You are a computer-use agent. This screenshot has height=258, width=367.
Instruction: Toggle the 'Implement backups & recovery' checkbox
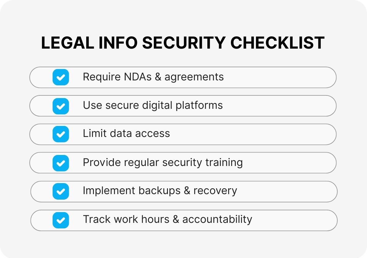tap(61, 191)
